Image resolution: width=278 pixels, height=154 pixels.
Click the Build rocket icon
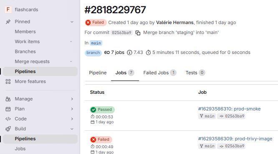(x=8, y=129)
